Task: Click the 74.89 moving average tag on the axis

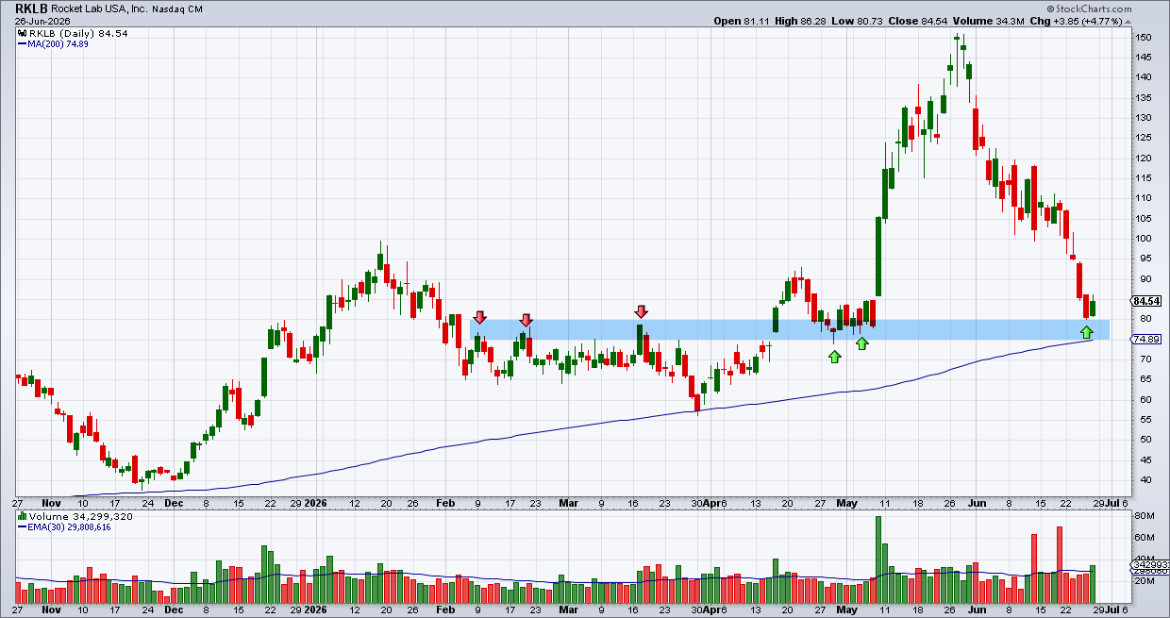Action: pyautogui.click(x=1145, y=340)
